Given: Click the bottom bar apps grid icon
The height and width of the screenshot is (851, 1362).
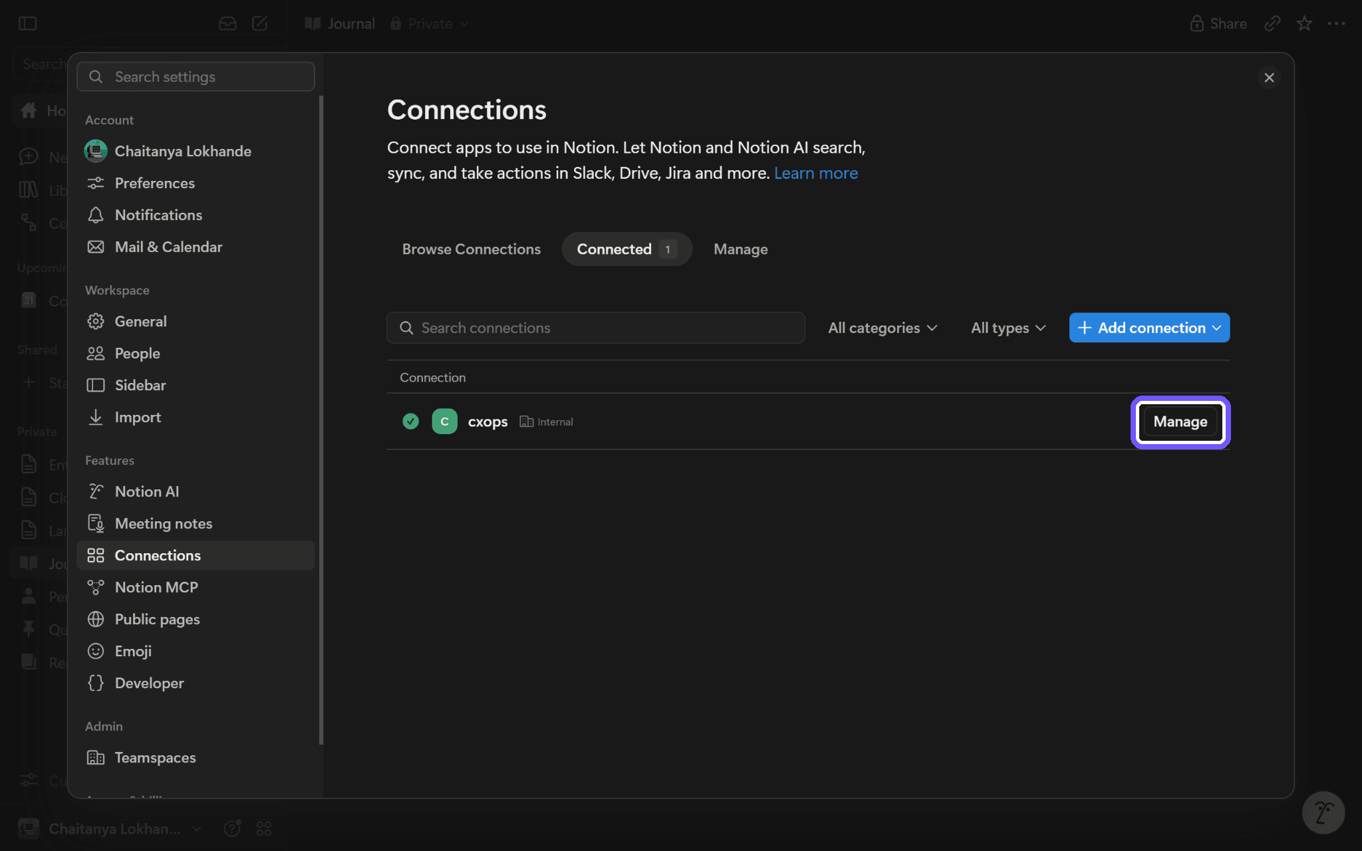Looking at the screenshot, I should tap(264, 828).
